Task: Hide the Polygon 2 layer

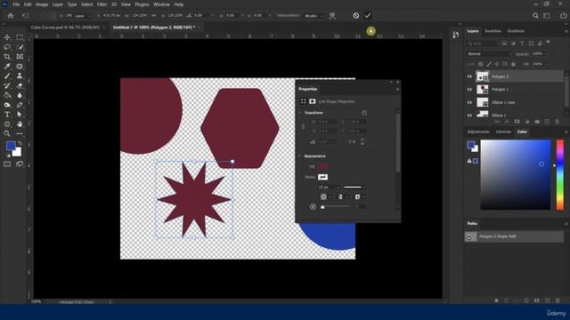Action: 469,76
